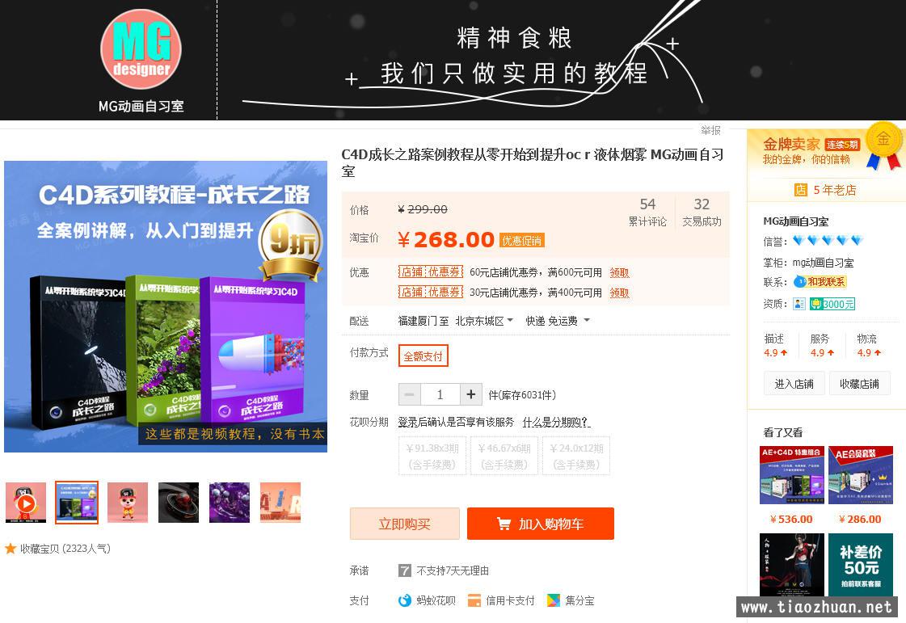Click the 店铺优惠券 tag for 60元 coupon
The width and height of the screenshot is (906, 623).
click(x=431, y=272)
